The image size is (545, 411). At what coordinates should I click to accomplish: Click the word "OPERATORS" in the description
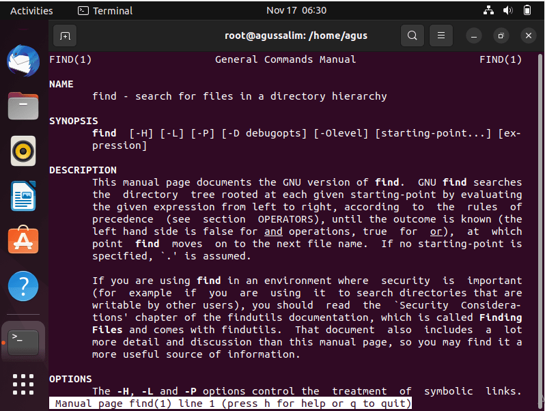285,219
